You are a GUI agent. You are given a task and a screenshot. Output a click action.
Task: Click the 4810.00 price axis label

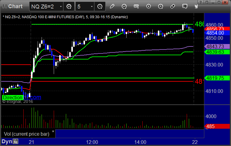click(x=214, y=91)
